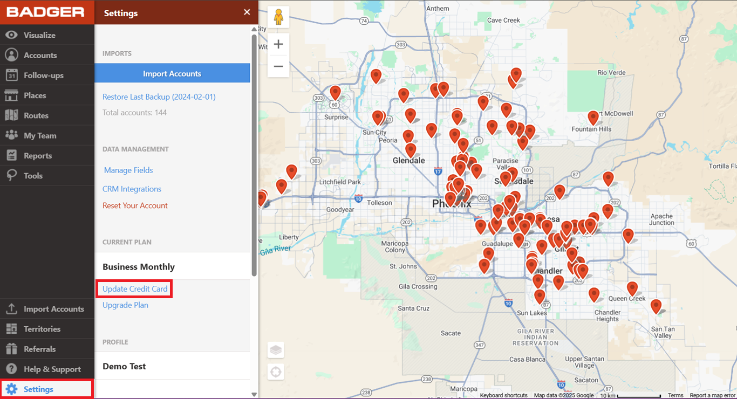This screenshot has height=399, width=737.
Task: Zoom out the map with minus button
Action: point(278,66)
